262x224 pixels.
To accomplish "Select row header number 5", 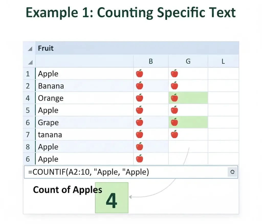I will [28, 110].
